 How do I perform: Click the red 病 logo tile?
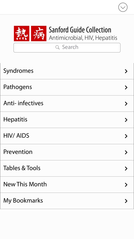39,33
